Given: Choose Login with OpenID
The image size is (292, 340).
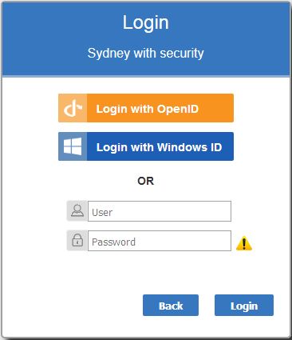Looking at the screenshot, I should [x=146, y=108].
